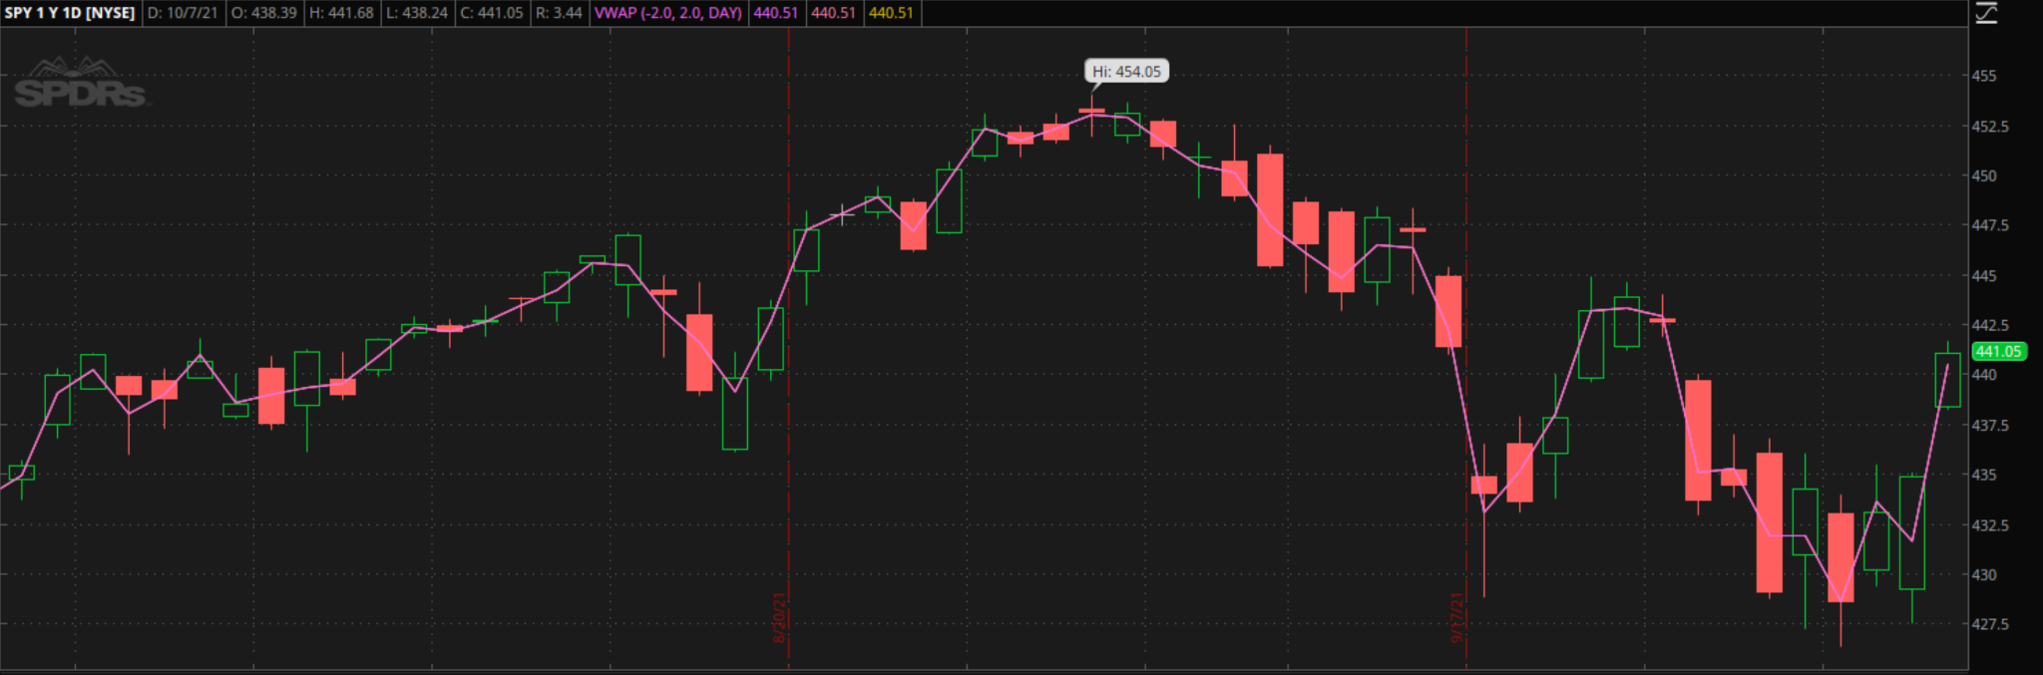Click the L: 438.24 low value
Screen dimensions: 2043x675
[x=417, y=13]
